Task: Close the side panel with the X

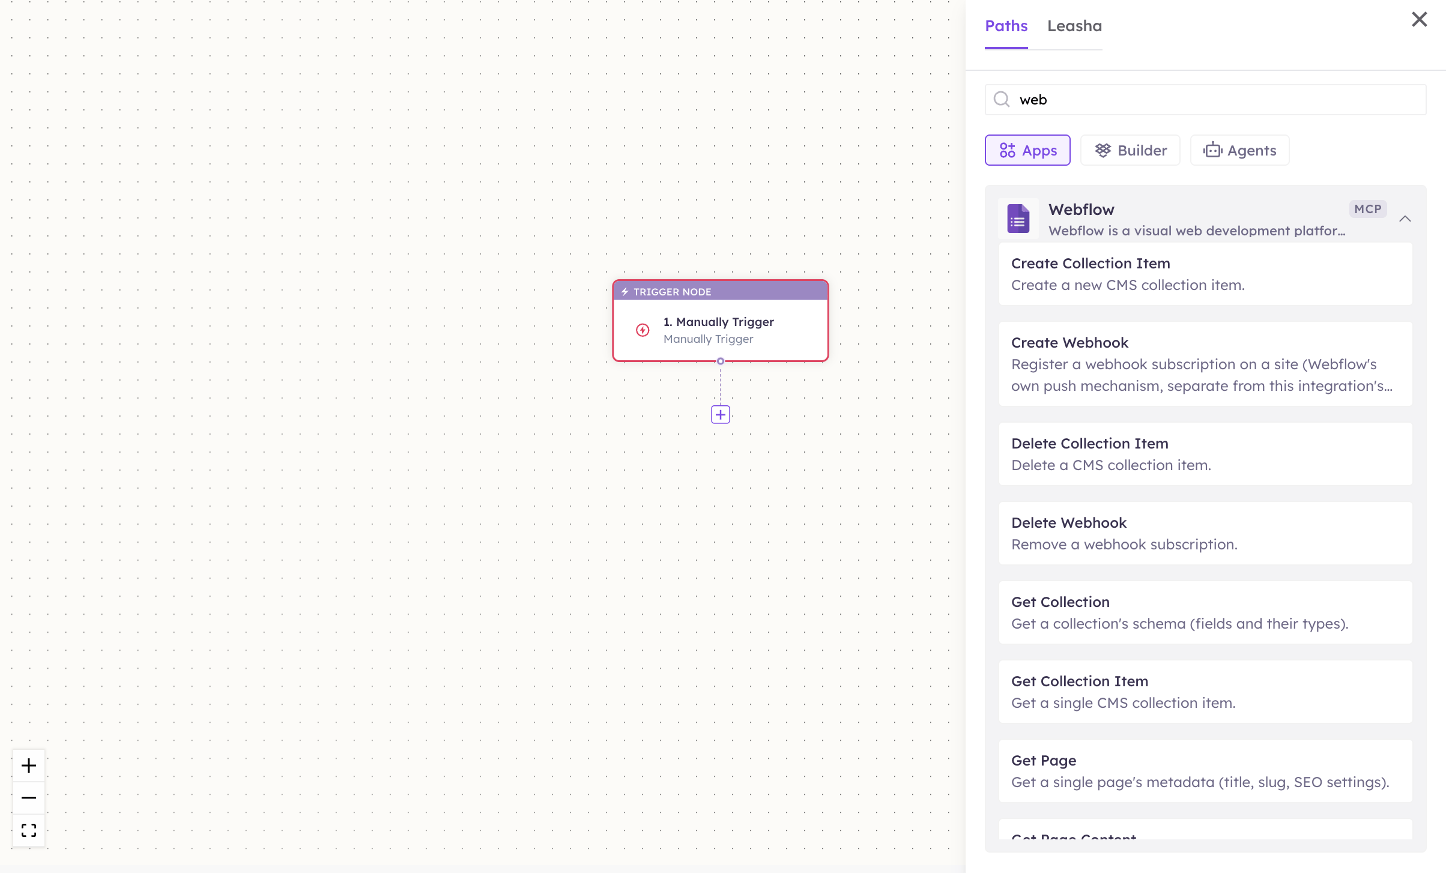Action: pyautogui.click(x=1419, y=20)
